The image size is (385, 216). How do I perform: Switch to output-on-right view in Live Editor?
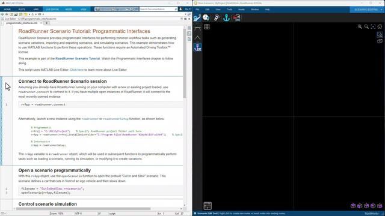tap(189, 28)
